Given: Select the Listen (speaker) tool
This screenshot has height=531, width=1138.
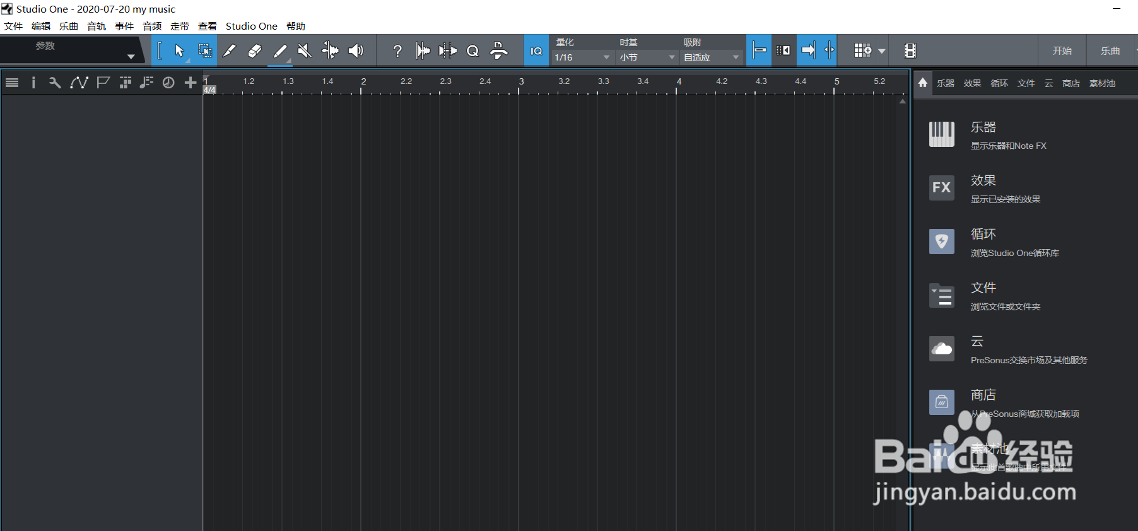Looking at the screenshot, I should [x=356, y=50].
